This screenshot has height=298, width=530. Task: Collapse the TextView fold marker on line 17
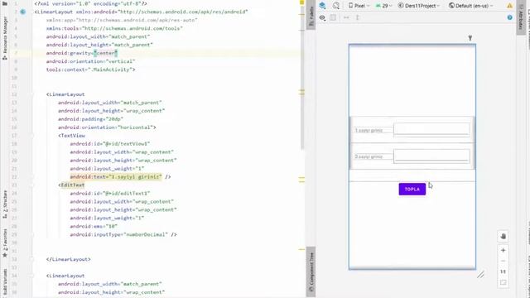click(x=31, y=136)
